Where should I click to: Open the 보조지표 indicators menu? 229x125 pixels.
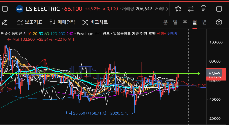click(x=30, y=22)
